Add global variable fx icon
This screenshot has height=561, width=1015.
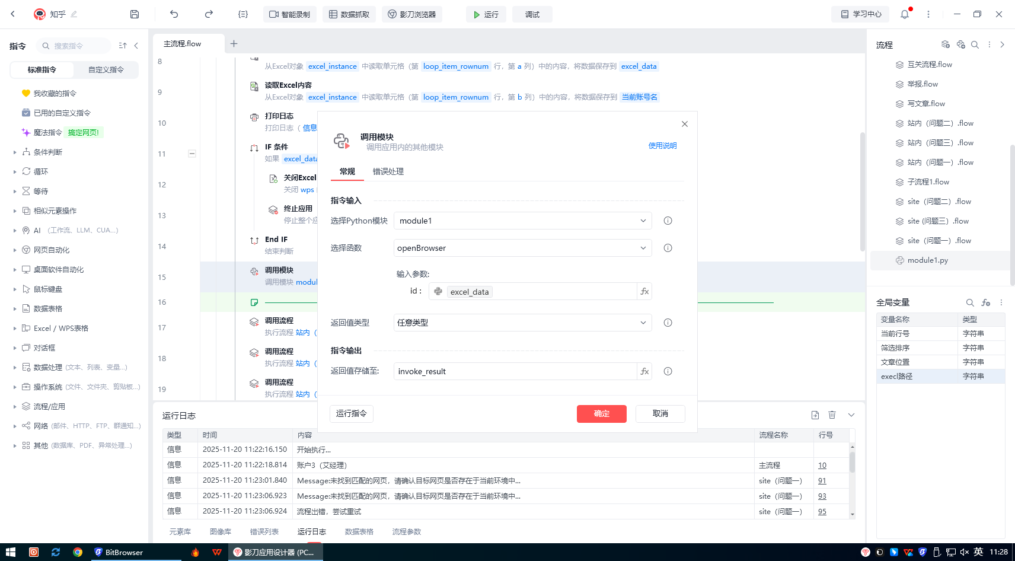[x=986, y=302]
